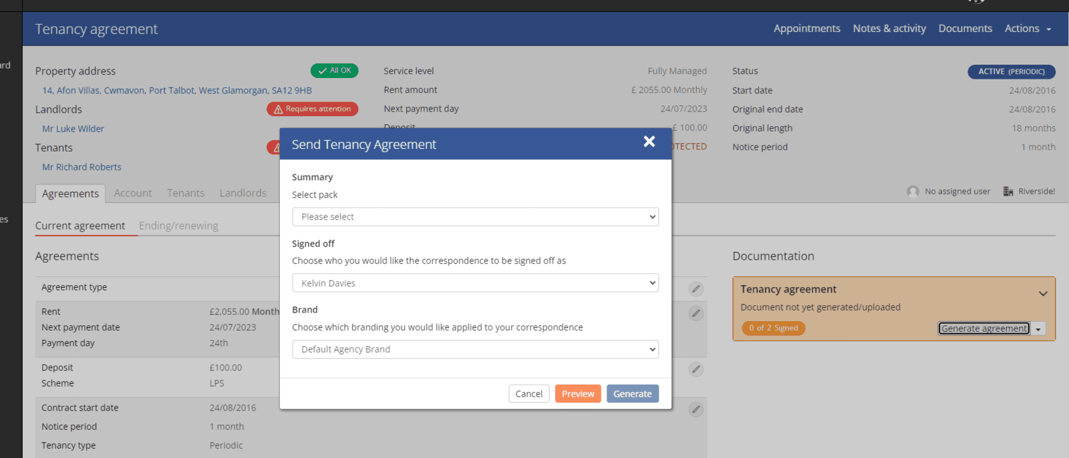Image resolution: width=1069 pixels, height=458 pixels.
Task: Click the Cancel button
Action: click(528, 394)
